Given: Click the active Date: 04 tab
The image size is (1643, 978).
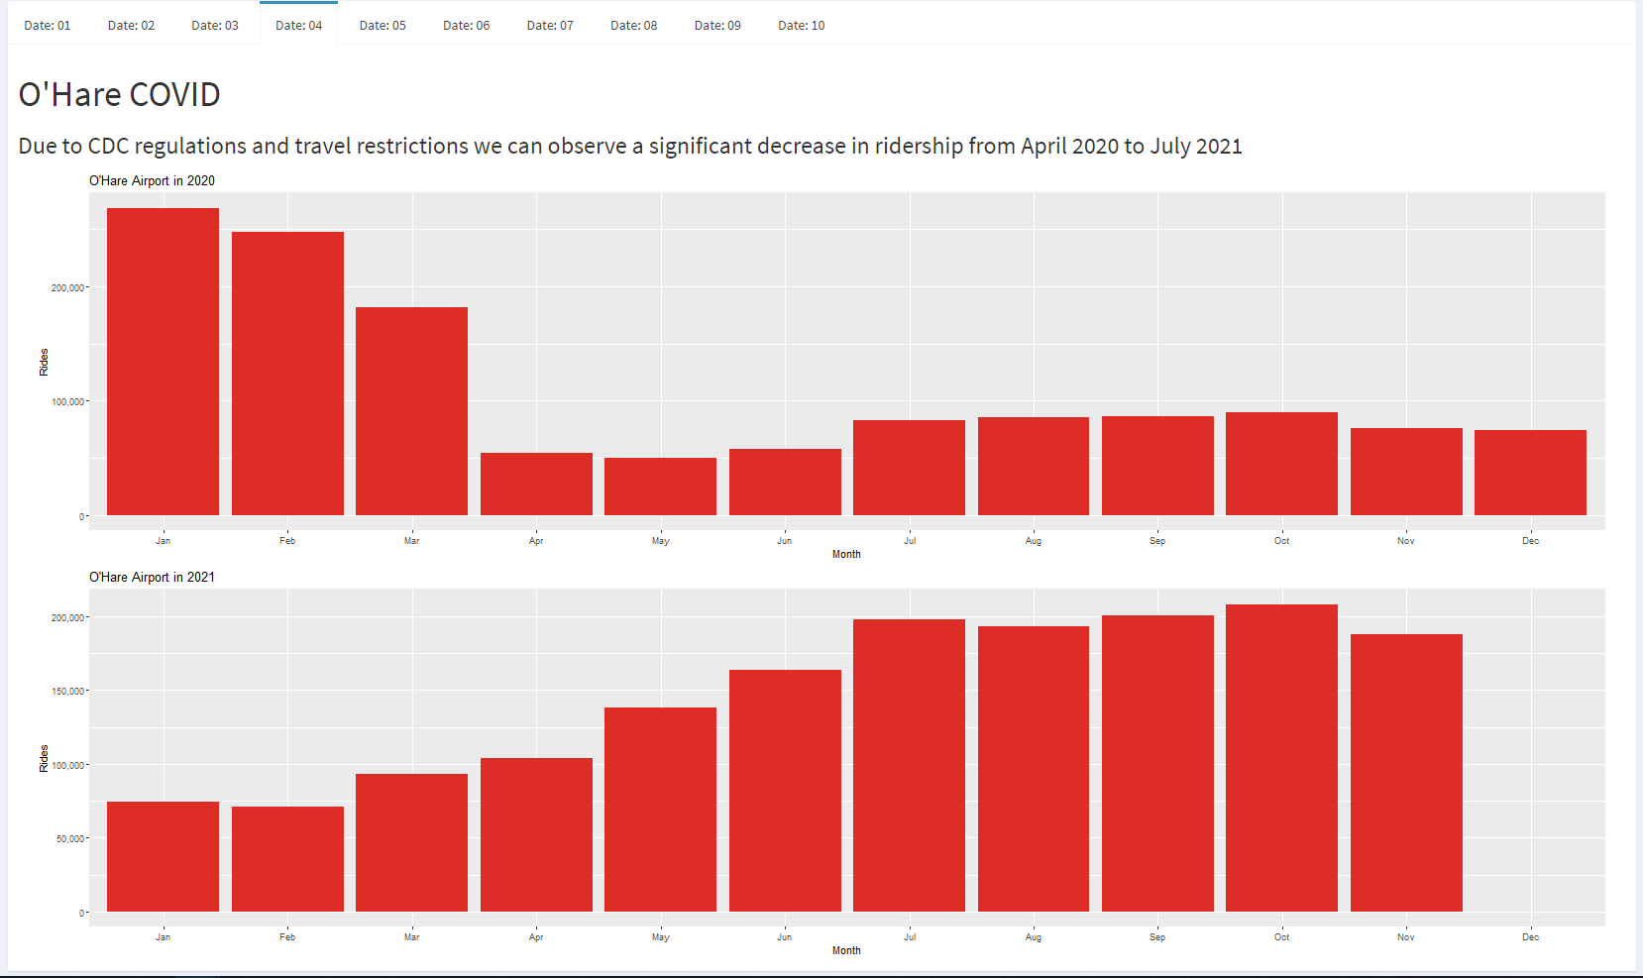Looking at the screenshot, I should pos(298,25).
